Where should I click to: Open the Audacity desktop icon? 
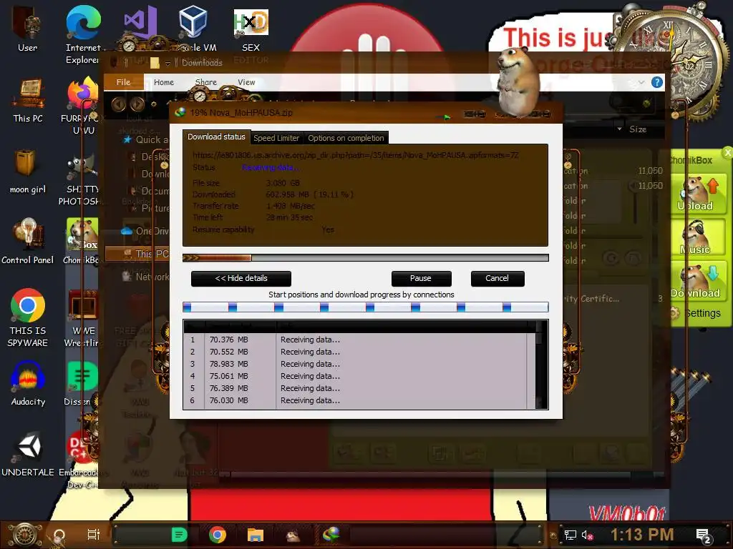tap(28, 384)
